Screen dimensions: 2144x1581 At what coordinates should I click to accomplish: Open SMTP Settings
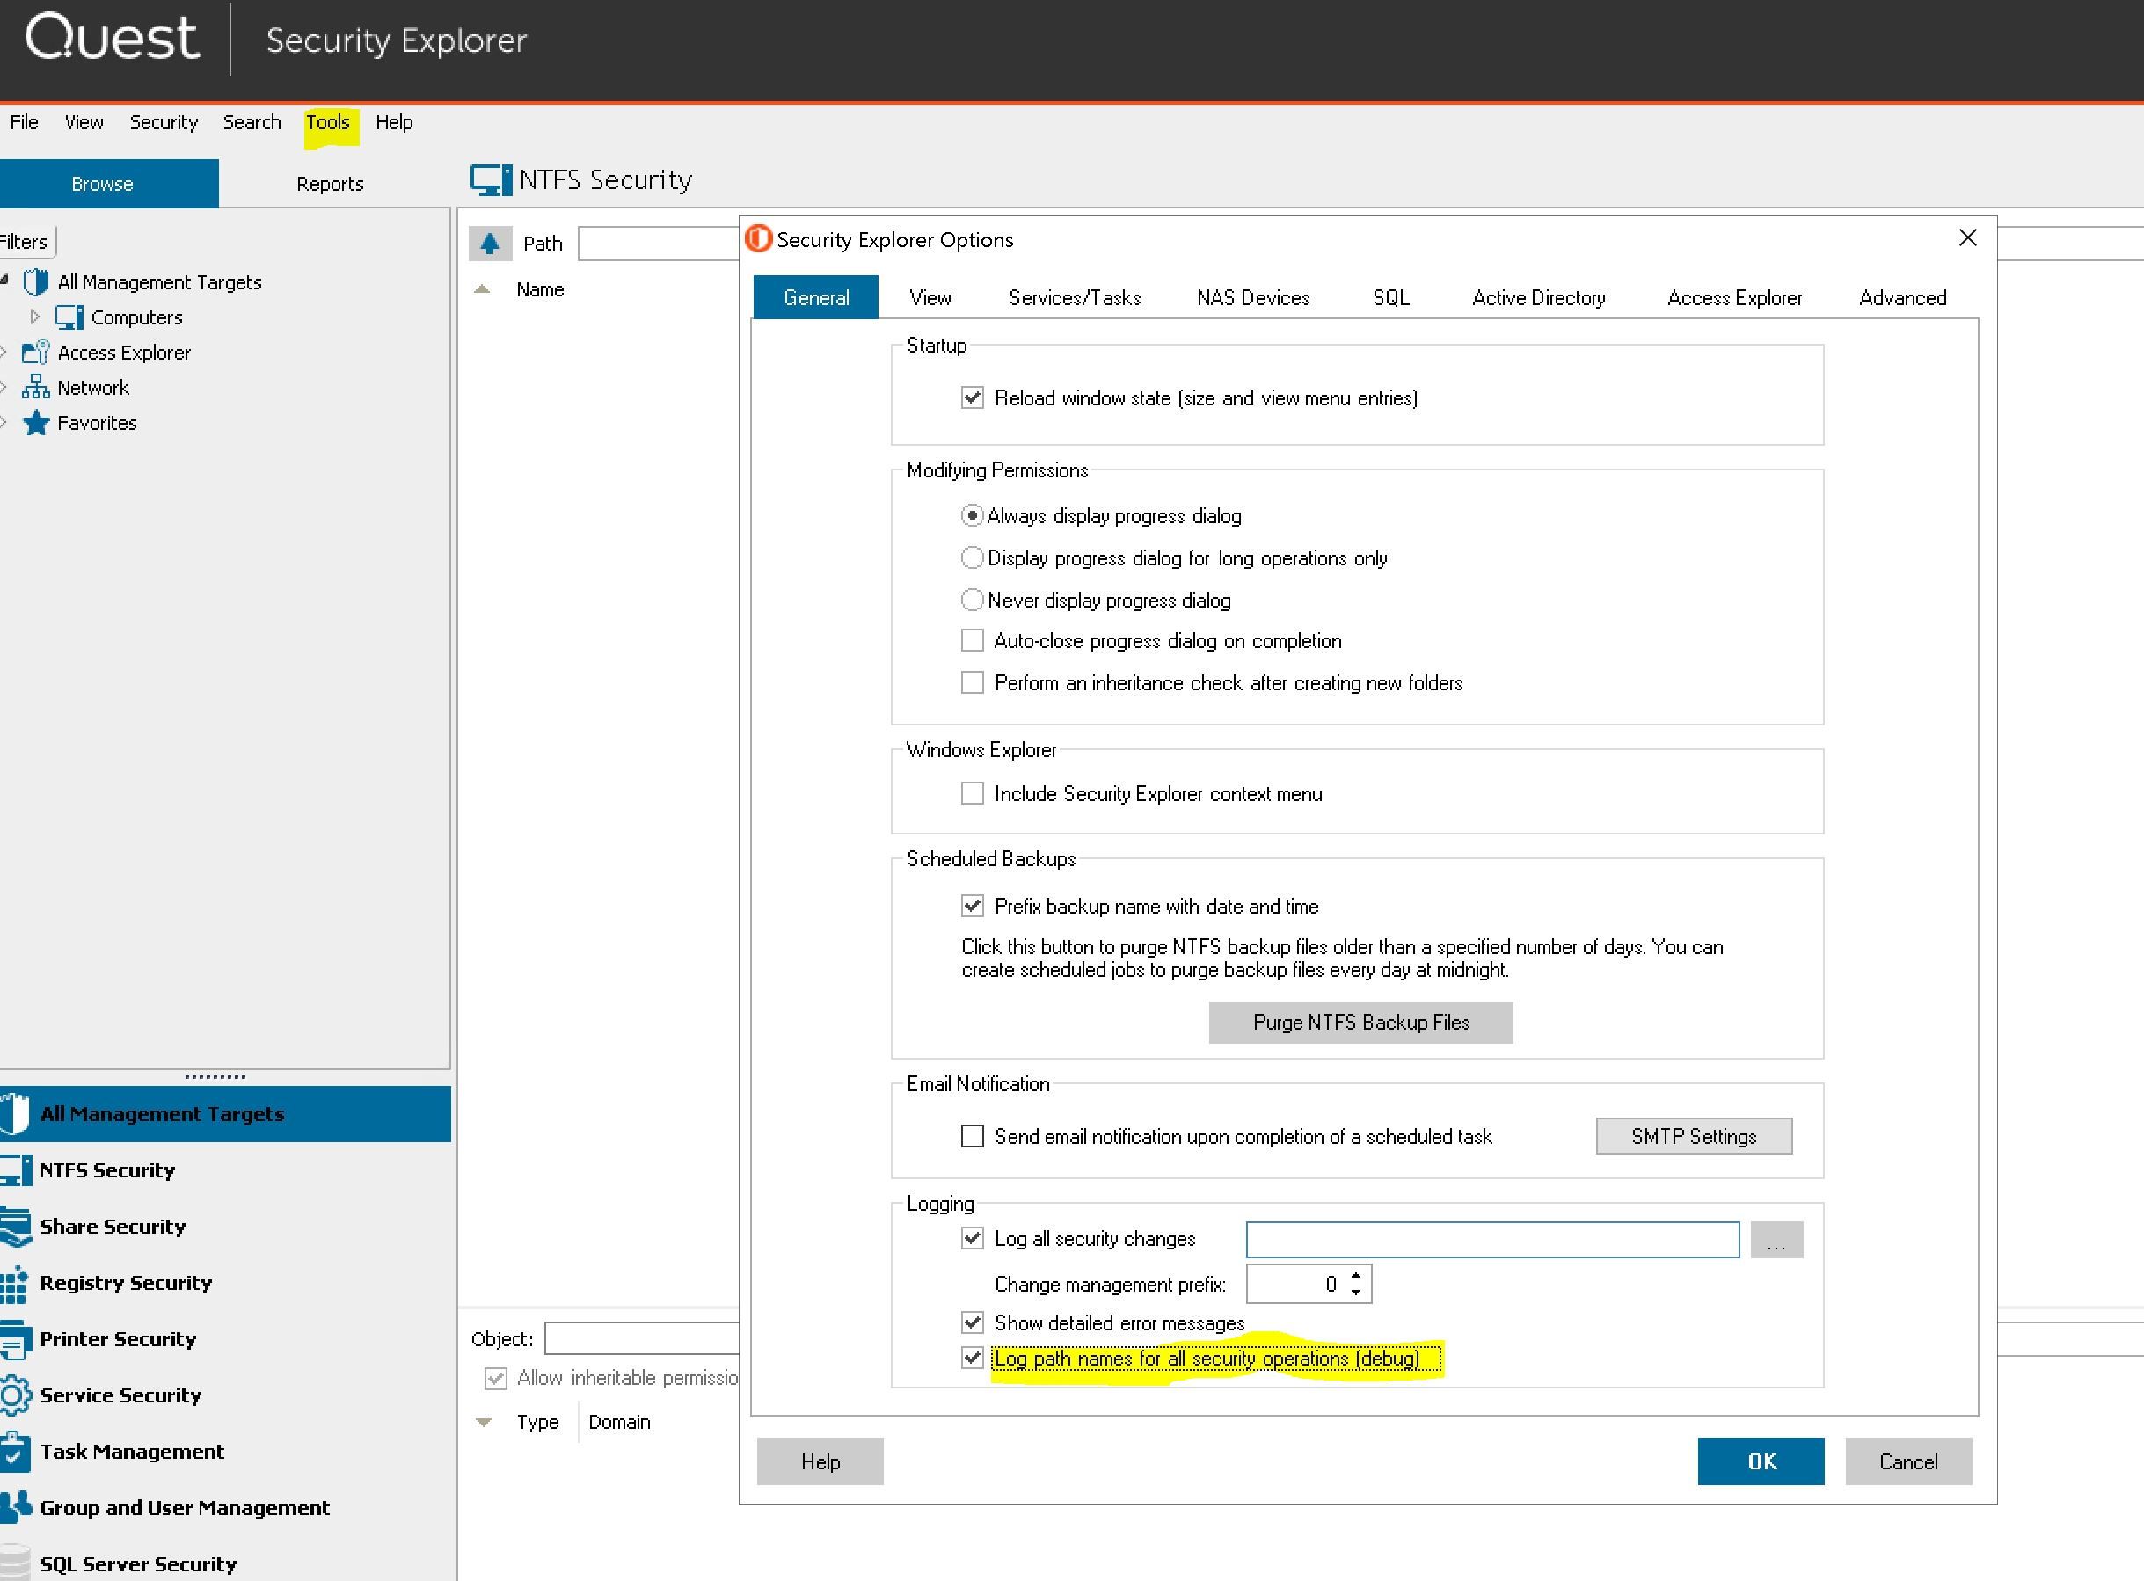point(1694,1136)
